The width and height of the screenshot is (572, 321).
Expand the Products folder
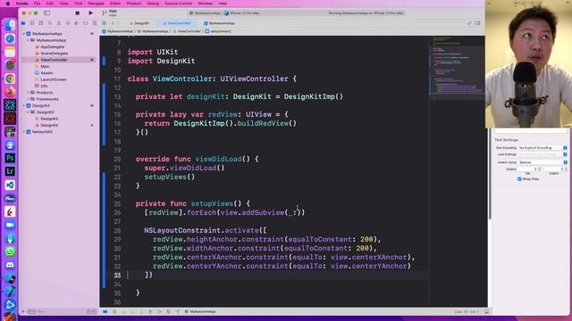click(x=28, y=93)
